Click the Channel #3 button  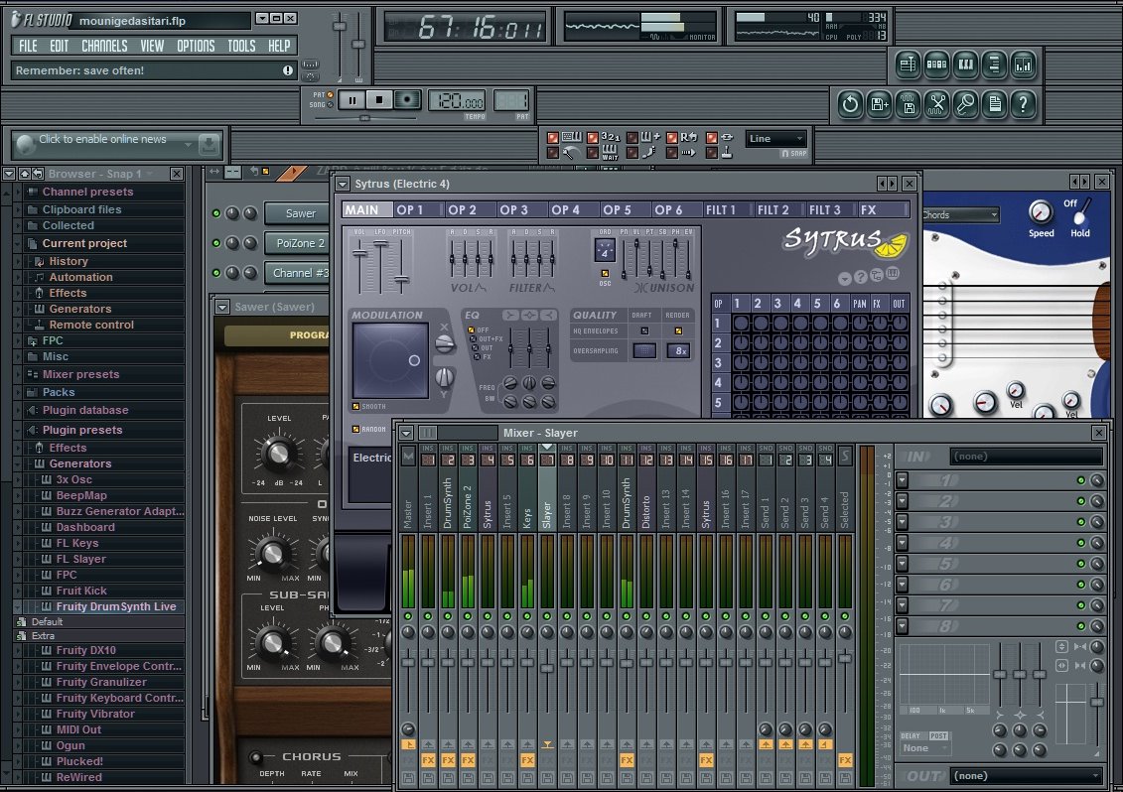(x=300, y=273)
